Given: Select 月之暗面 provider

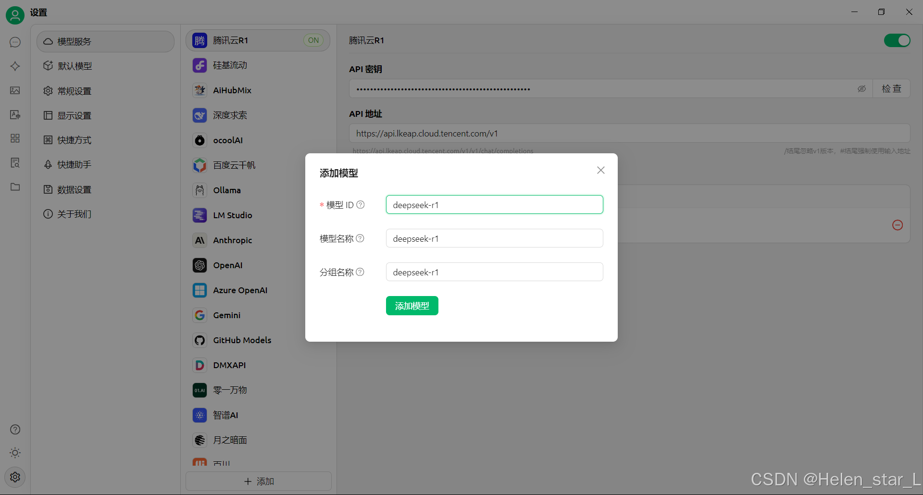Looking at the screenshot, I should (x=258, y=440).
